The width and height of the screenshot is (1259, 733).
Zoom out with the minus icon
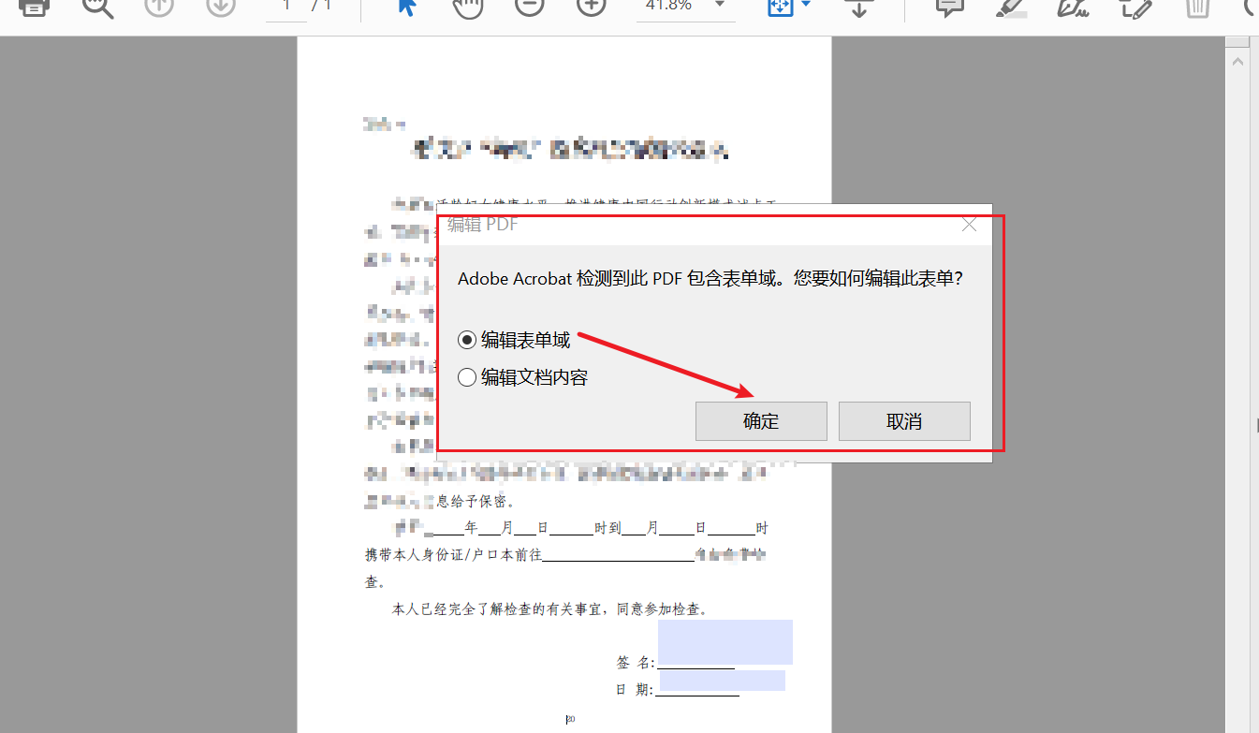click(529, 7)
